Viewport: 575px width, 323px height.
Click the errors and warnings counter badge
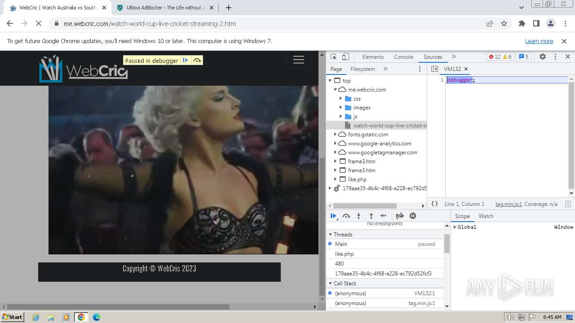pyautogui.click(x=500, y=57)
